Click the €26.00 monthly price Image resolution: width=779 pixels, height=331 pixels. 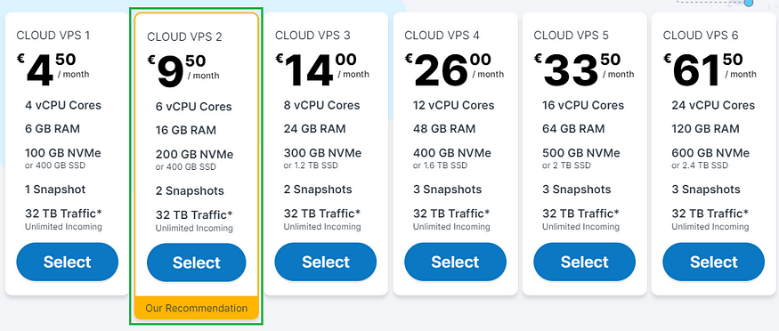455,69
